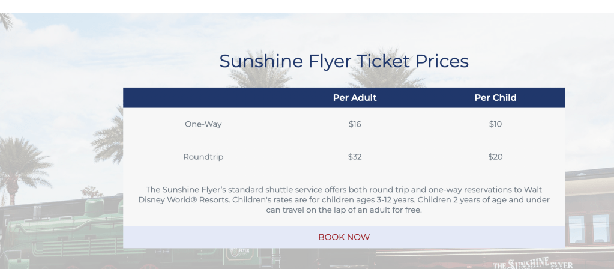Click the red bus windows on right
This screenshot has height=269, width=614.
tap(589, 228)
